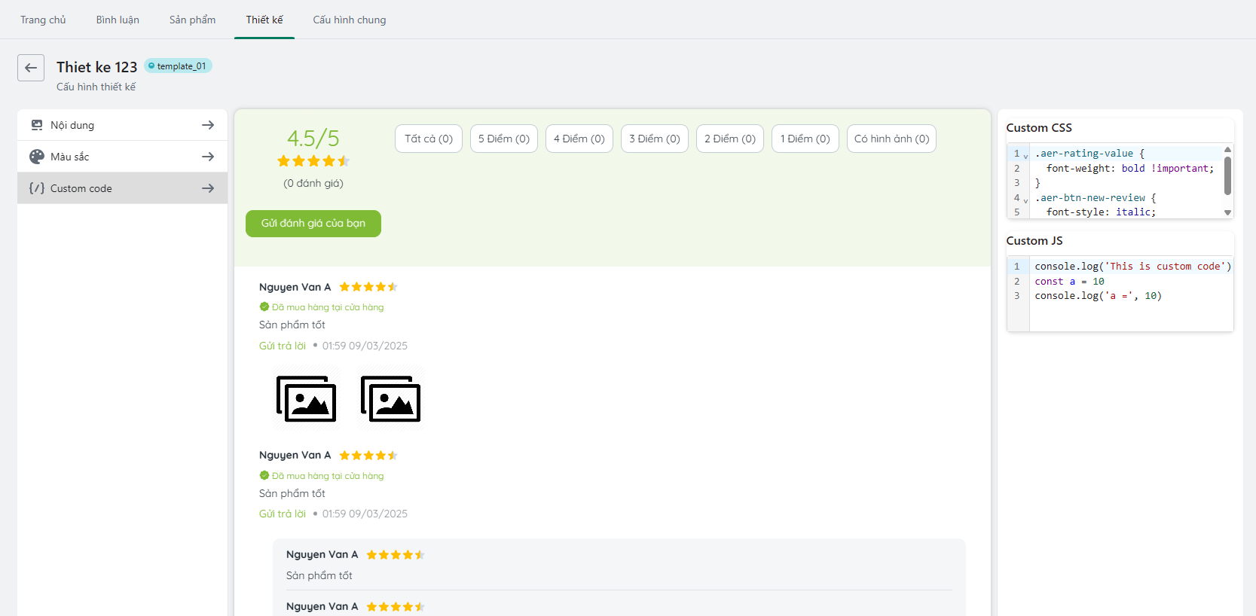Filter reviews by Có hình ảnh
Screen dimensions: 1256x616
coord(891,139)
